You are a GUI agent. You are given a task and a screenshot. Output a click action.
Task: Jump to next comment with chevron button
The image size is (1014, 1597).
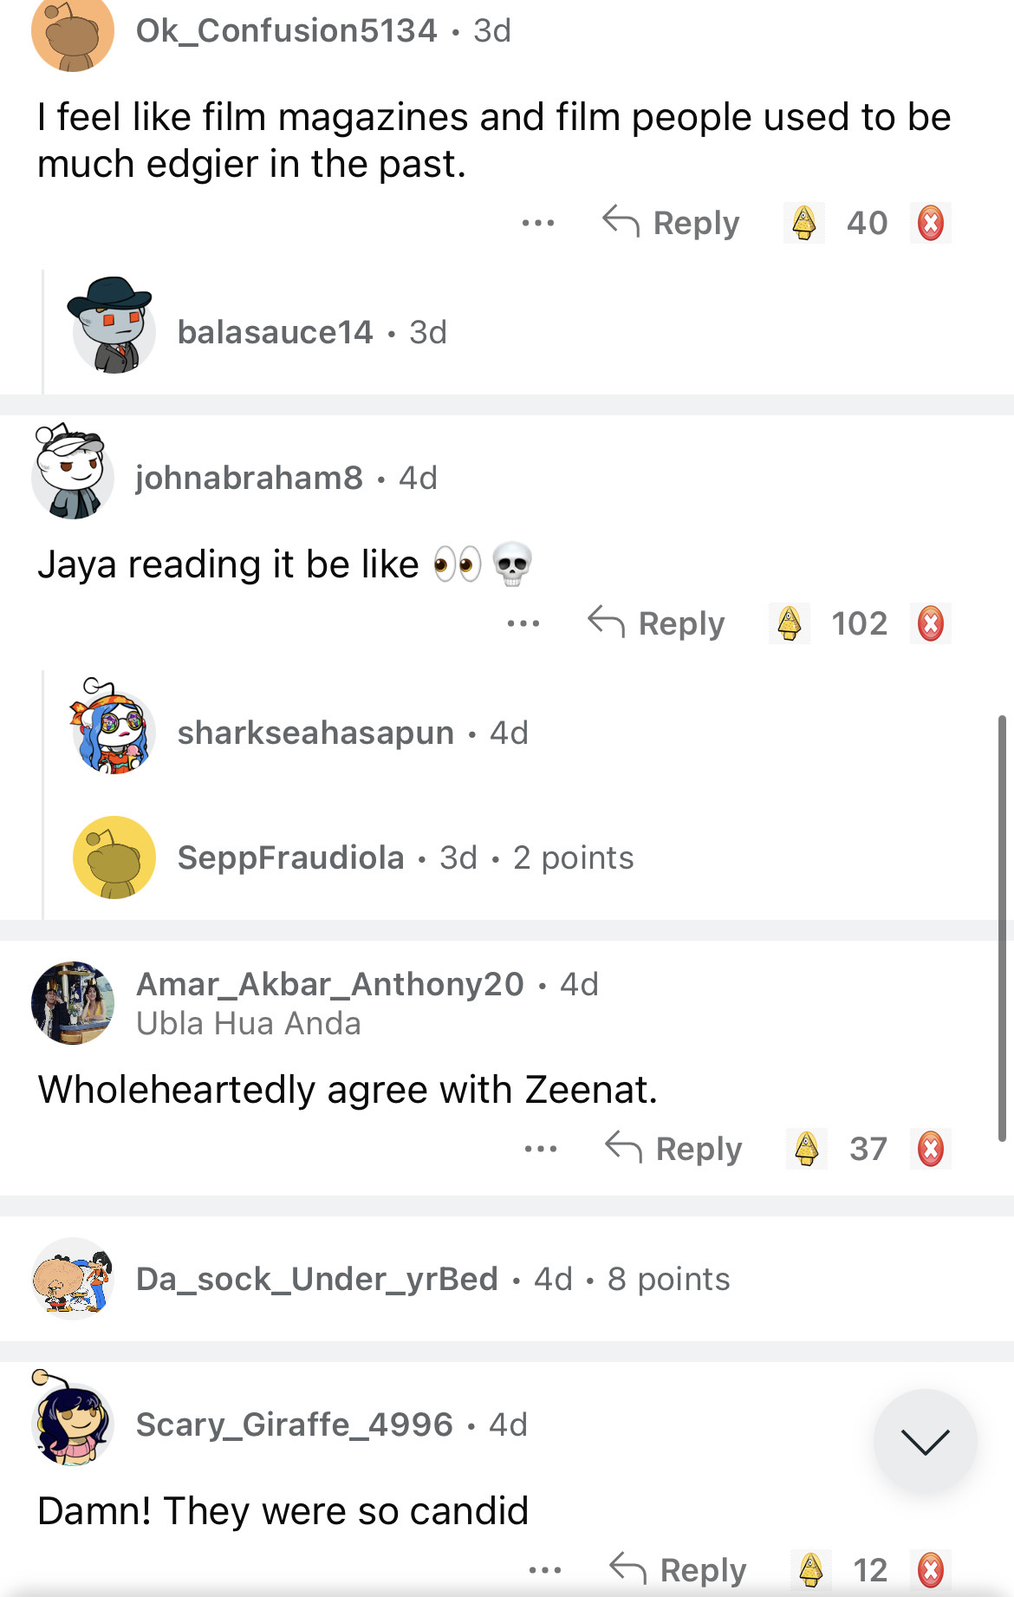pyautogui.click(x=925, y=1441)
